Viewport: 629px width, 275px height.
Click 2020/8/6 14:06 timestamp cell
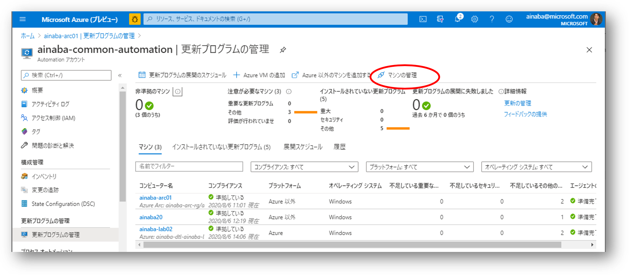click(233, 237)
